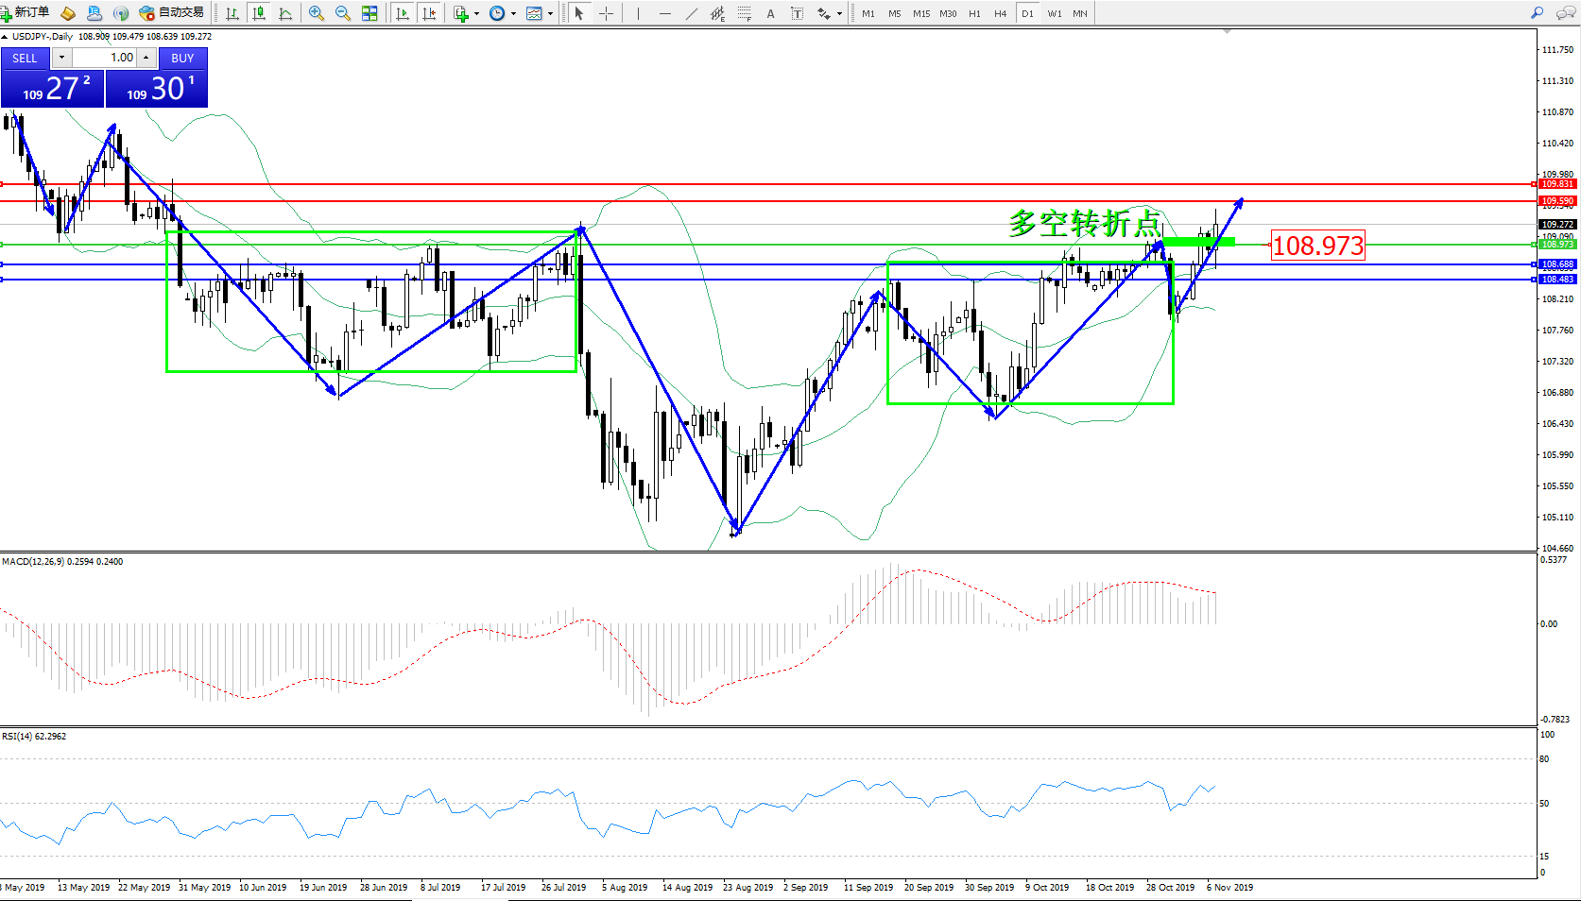Select the crosshair cursor tool

click(x=606, y=13)
